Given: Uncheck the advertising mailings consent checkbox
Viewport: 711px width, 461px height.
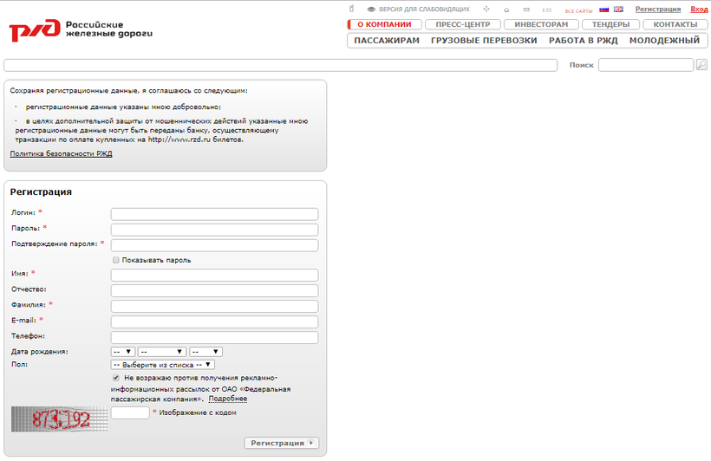Looking at the screenshot, I should pyautogui.click(x=116, y=378).
